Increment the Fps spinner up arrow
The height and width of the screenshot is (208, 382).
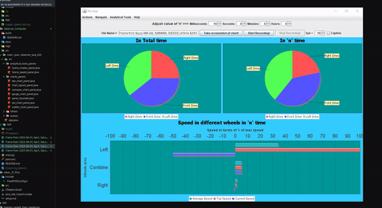click(x=323, y=32)
